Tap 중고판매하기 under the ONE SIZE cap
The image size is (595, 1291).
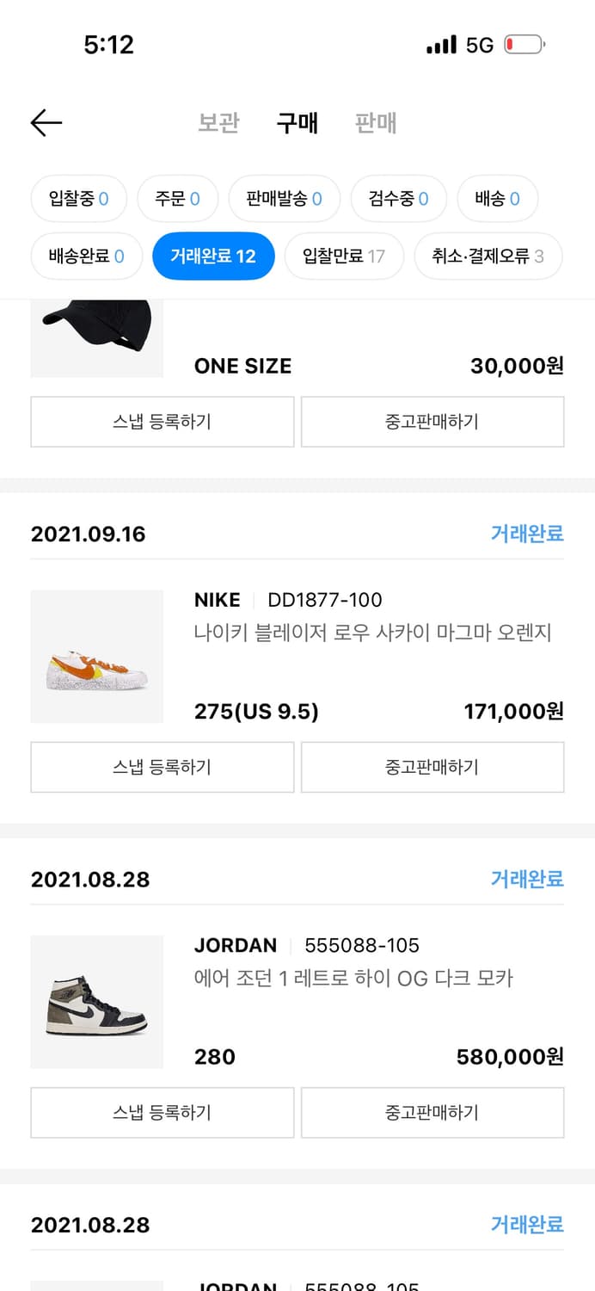coord(432,422)
